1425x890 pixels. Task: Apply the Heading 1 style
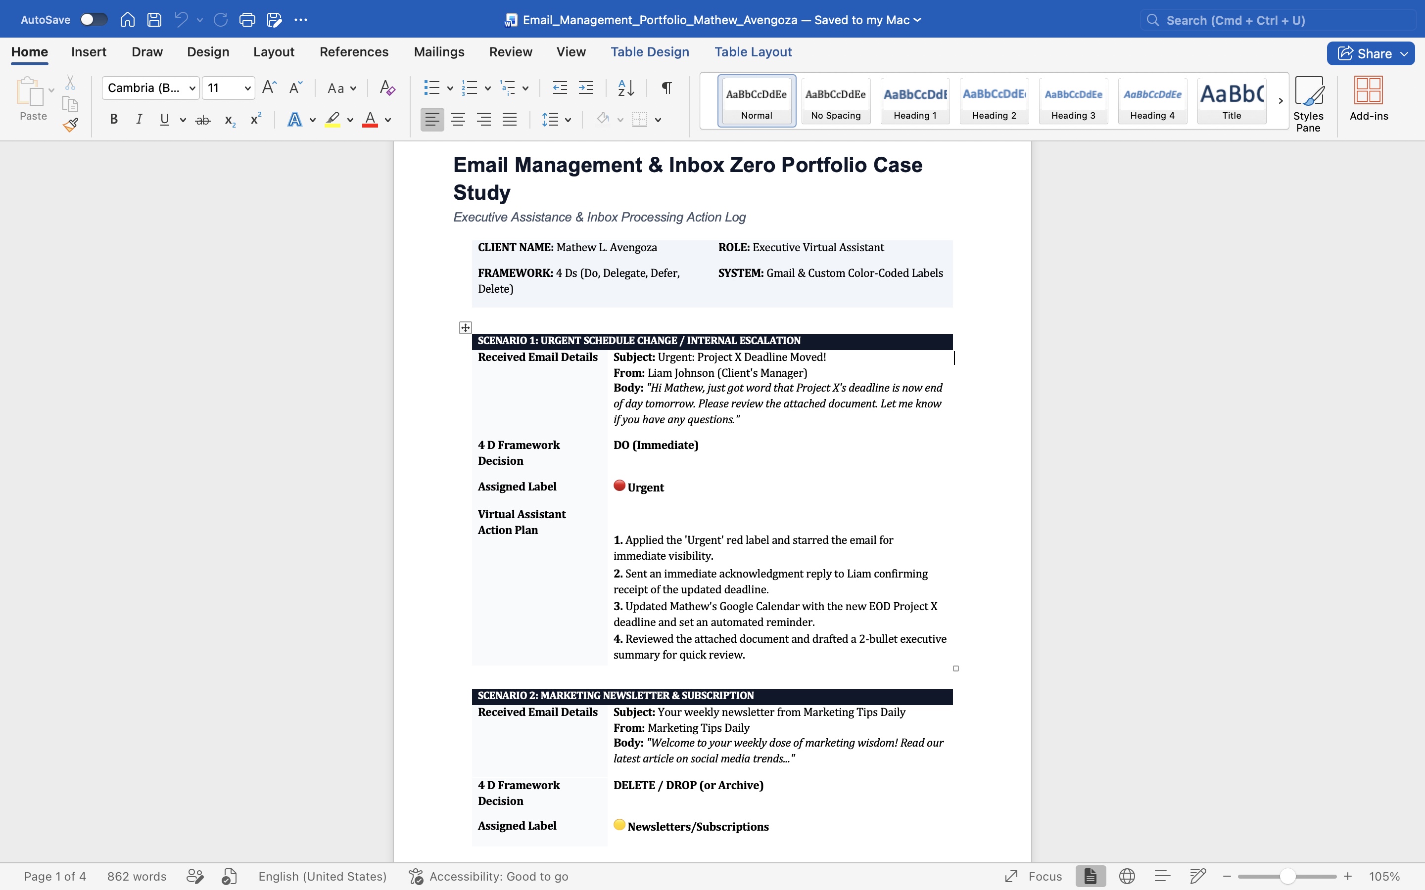pyautogui.click(x=915, y=101)
